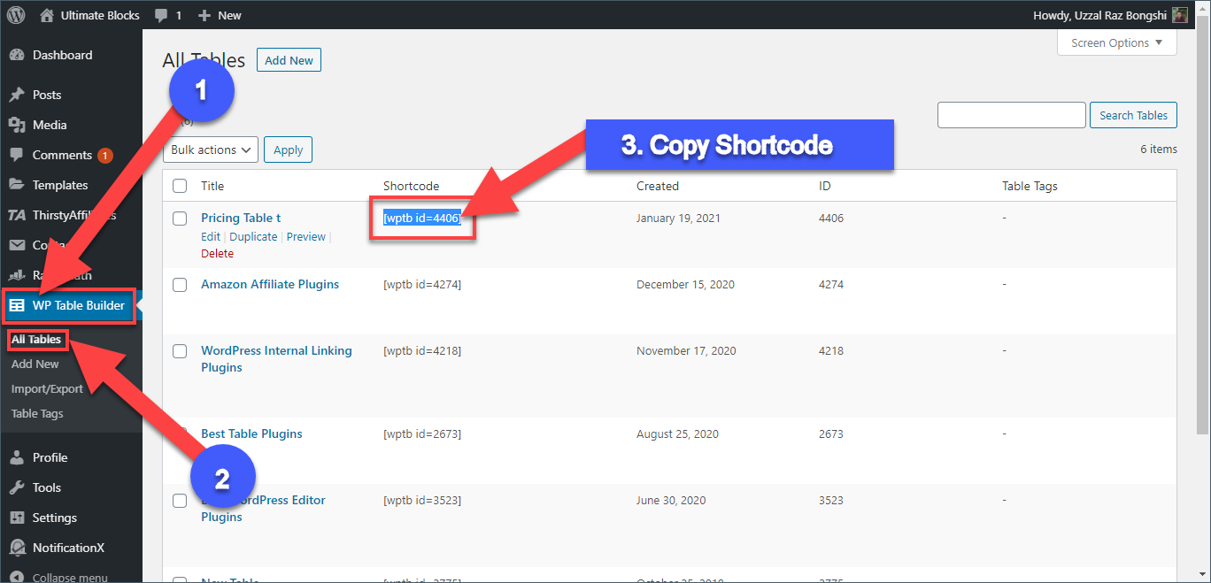The height and width of the screenshot is (583, 1211).
Task: Click the Add New button beside All Tables
Action: click(289, 60)
